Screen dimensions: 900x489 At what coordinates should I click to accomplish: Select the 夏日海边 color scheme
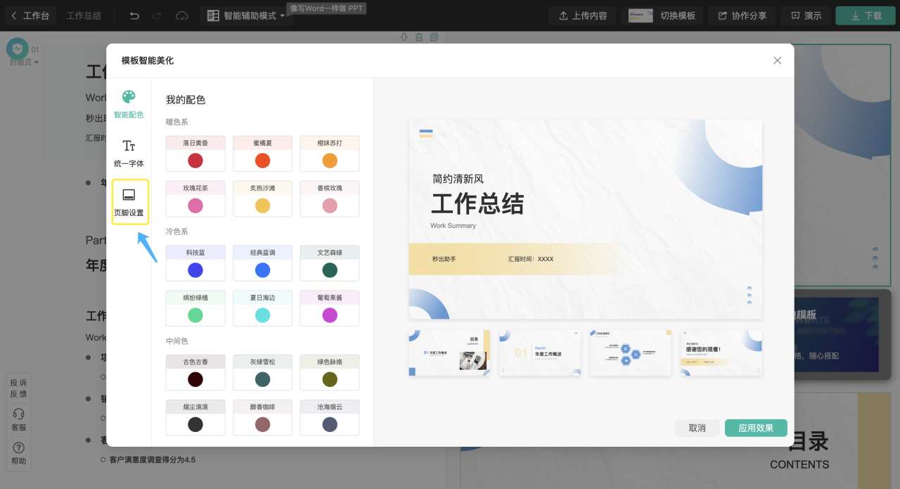[x=262, y=308]
